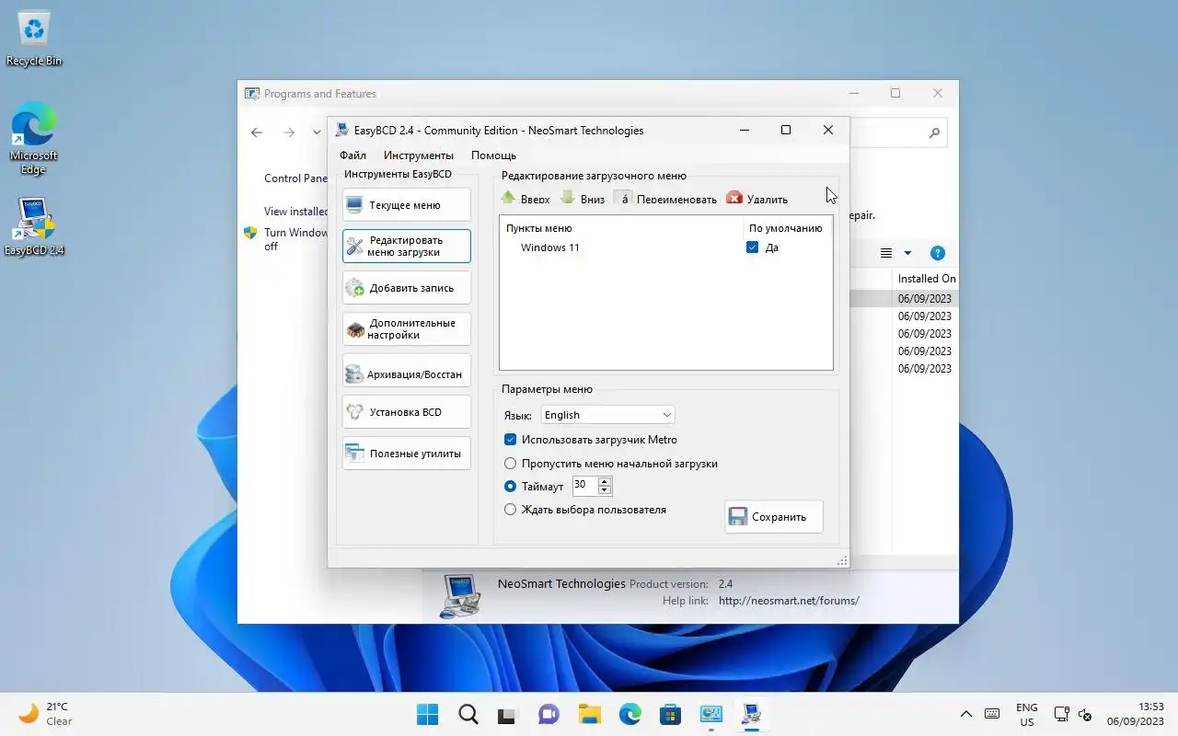The height and width of the screenshot is (736, 1178).
Task: Open the Текущее меню section
Action: pos(406,205)
